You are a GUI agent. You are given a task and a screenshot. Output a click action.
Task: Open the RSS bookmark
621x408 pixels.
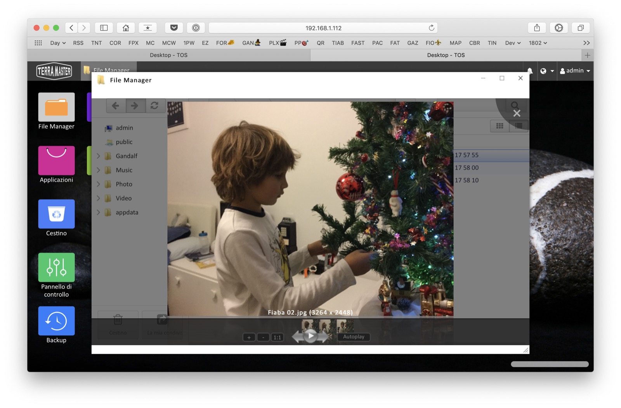click(x=78, y=43)
